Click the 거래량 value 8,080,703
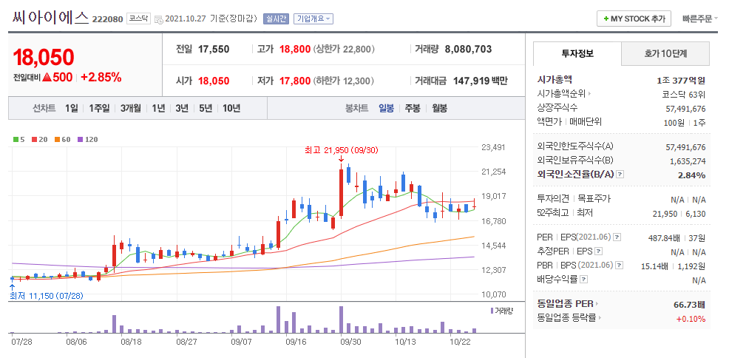The width and height of the screenshot is (729, 358). tap(468, 50)
